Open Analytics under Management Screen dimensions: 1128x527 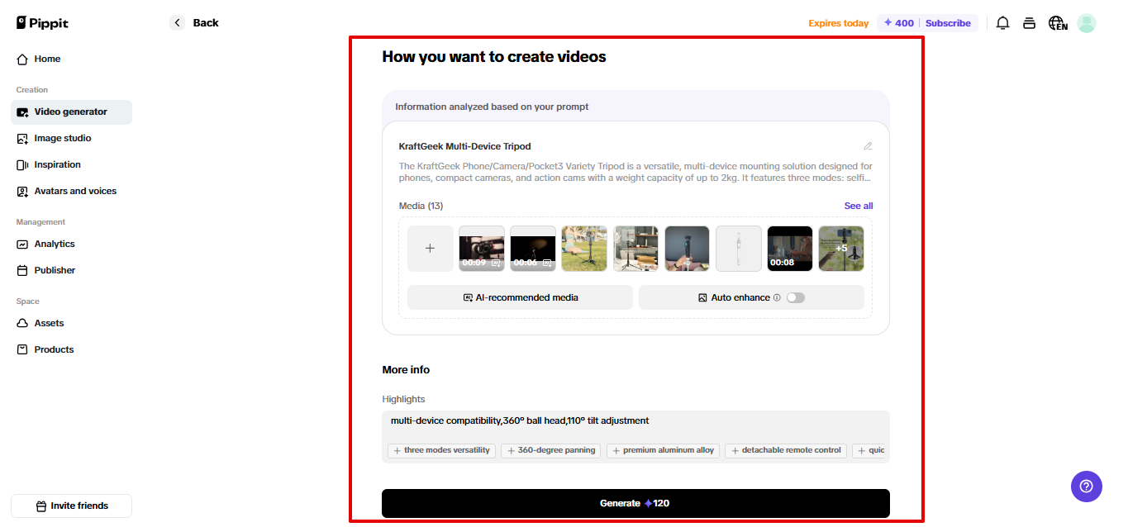pos(55,244)
